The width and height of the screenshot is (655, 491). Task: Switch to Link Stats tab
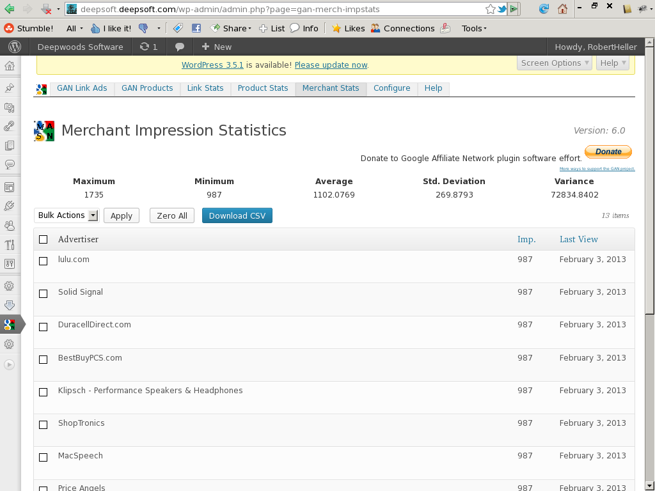coord(205,88)
